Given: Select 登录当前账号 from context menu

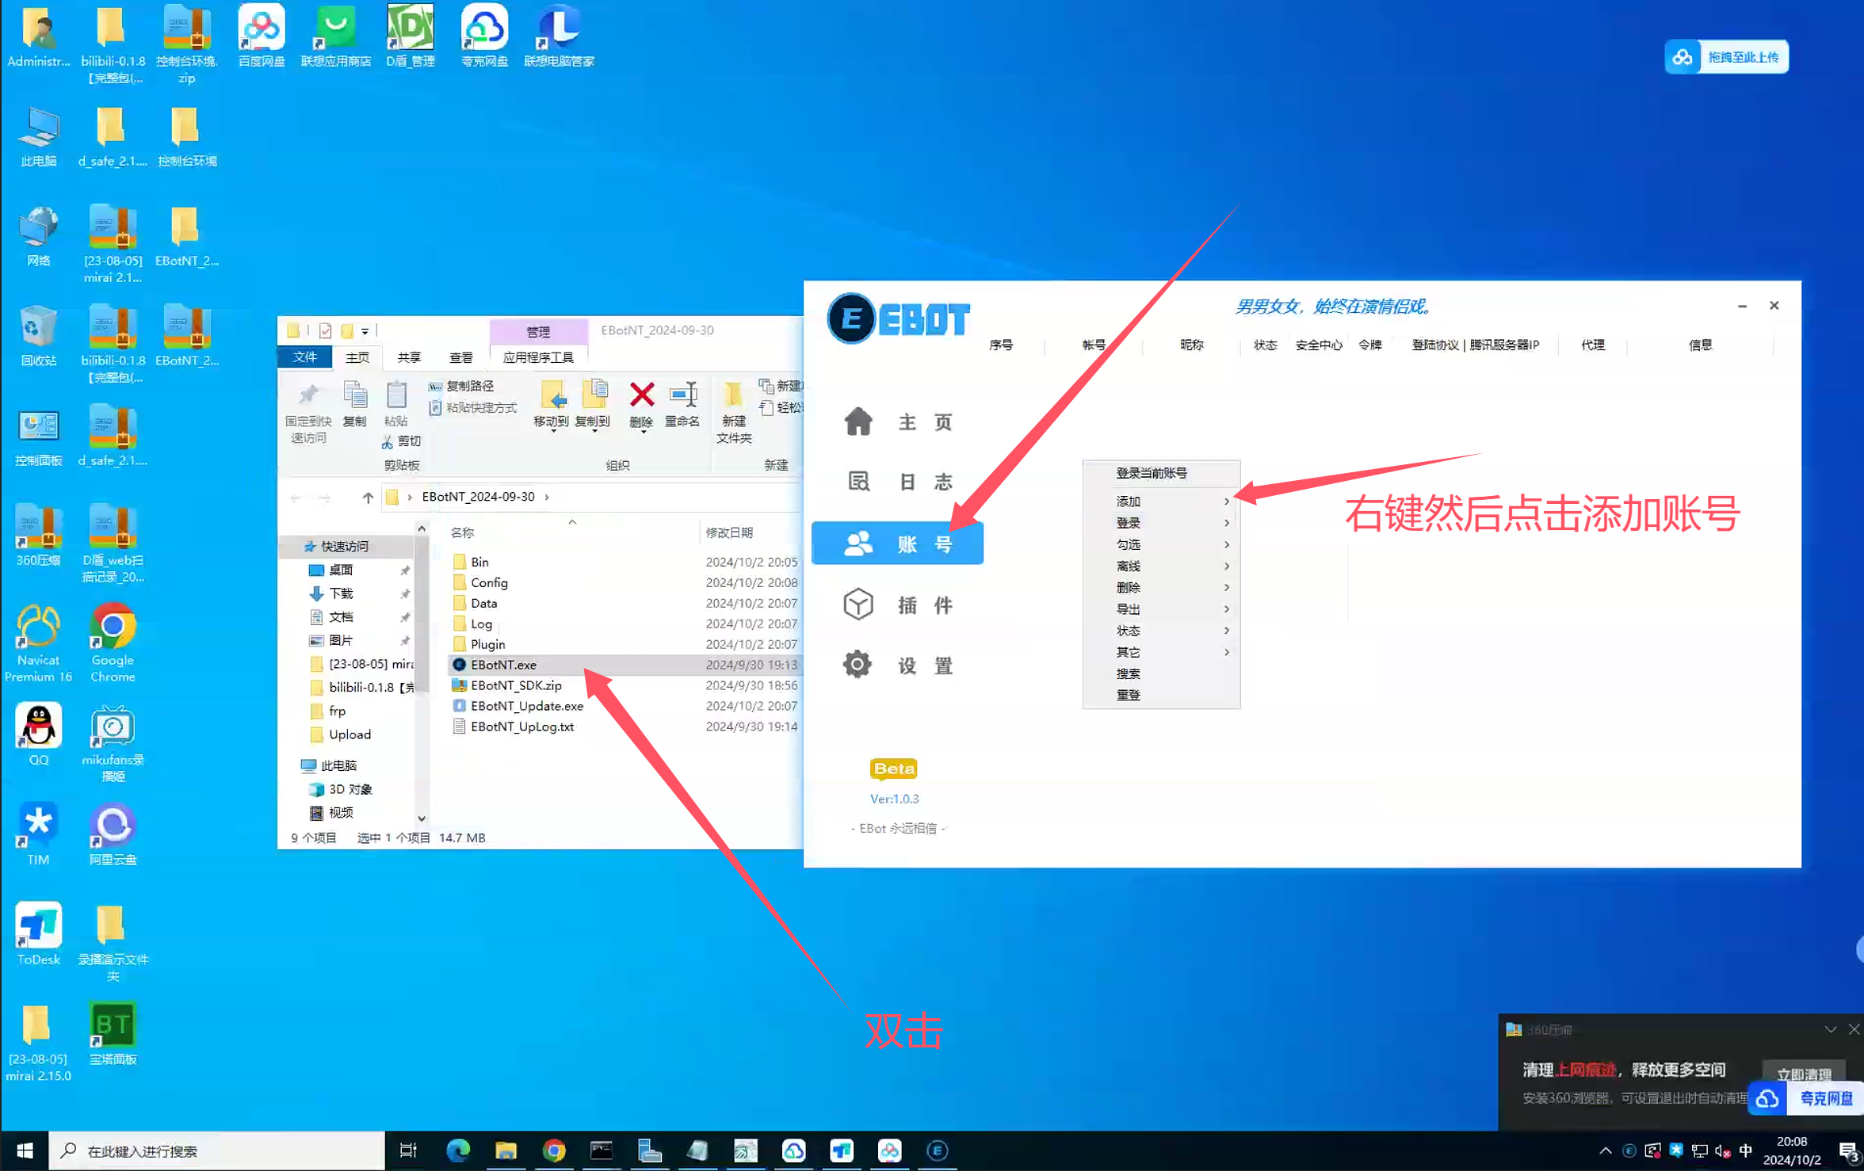Looking at the screenshot, I should 1152,473.
